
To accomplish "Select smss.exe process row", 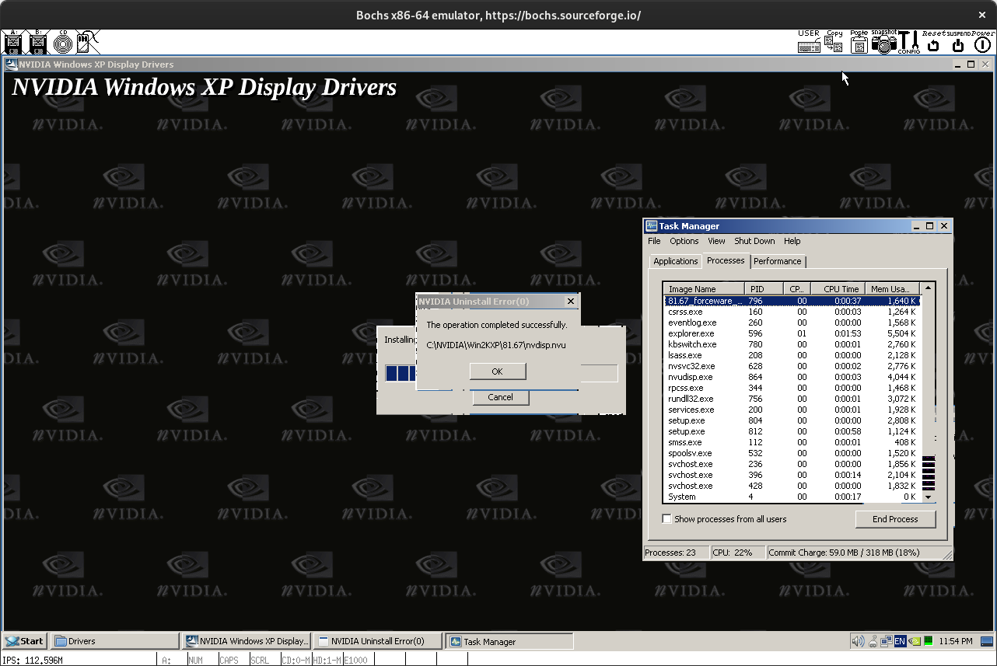I will (x=792, y=442).
